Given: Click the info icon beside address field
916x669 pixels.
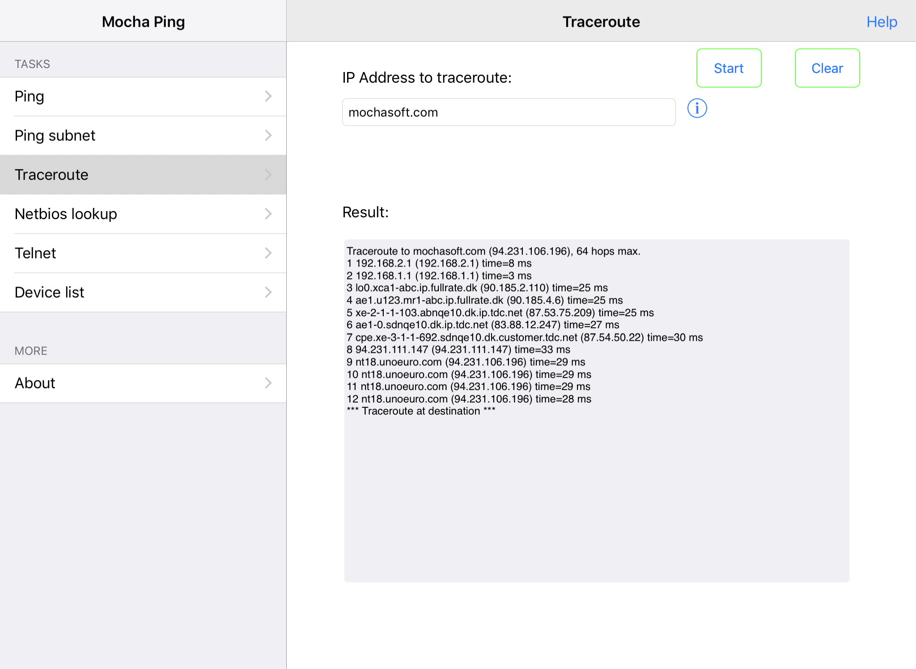Looking at the screenshot, I should (697, 108).
